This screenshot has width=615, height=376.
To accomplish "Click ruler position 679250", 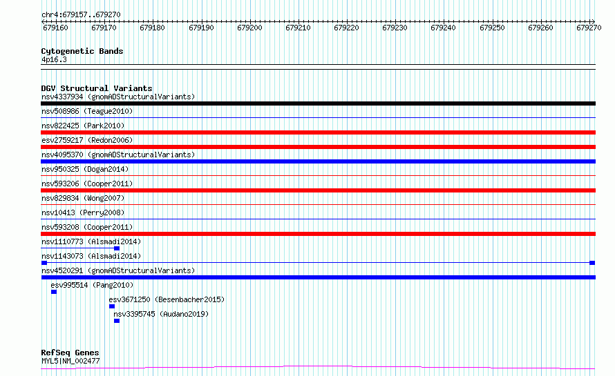I will click(492, 28).
